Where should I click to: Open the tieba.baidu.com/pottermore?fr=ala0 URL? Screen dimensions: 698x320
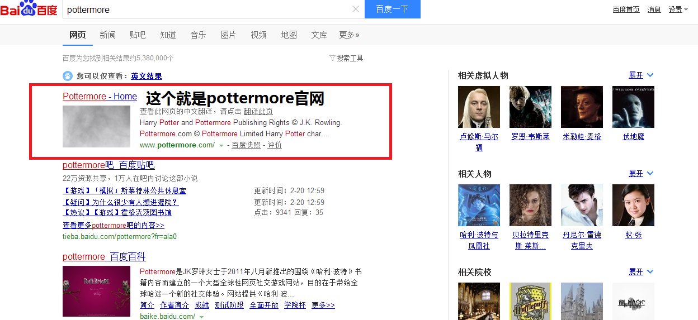120,236
